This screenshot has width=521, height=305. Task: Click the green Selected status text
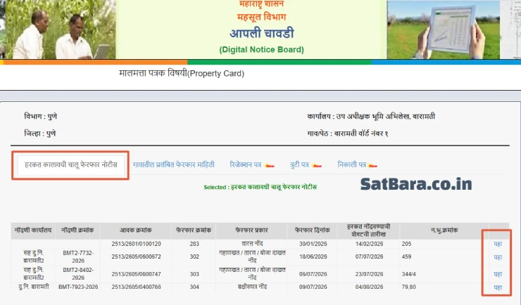point(260,188)
